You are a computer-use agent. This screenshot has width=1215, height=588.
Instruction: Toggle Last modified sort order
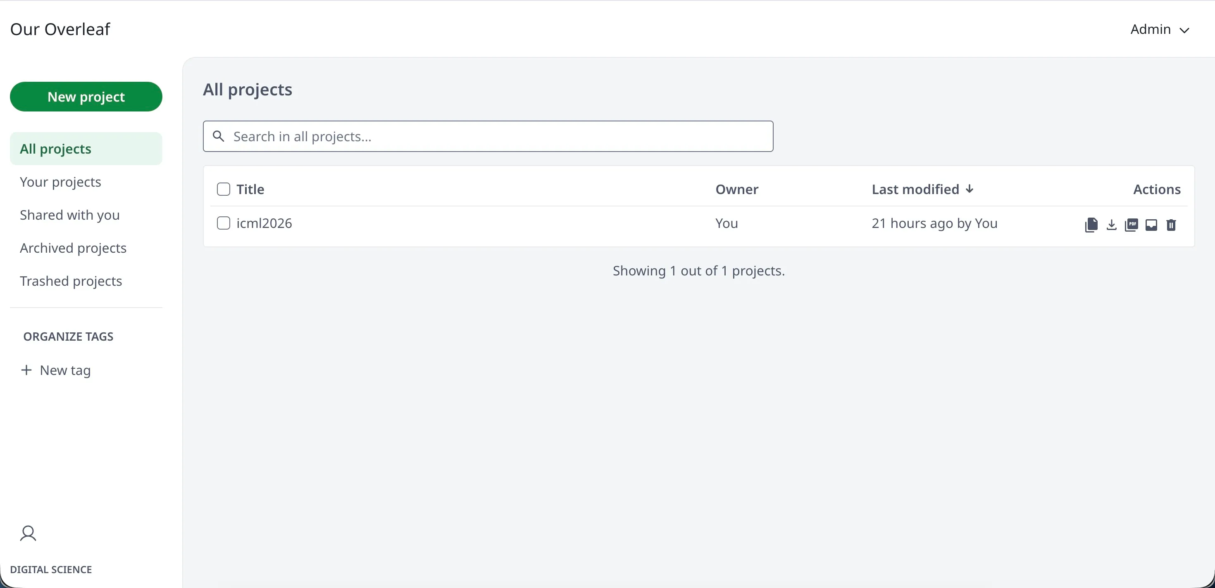922,190
